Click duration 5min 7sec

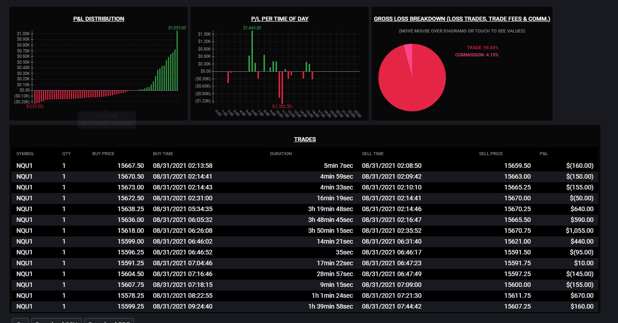(x=338, y=166)
